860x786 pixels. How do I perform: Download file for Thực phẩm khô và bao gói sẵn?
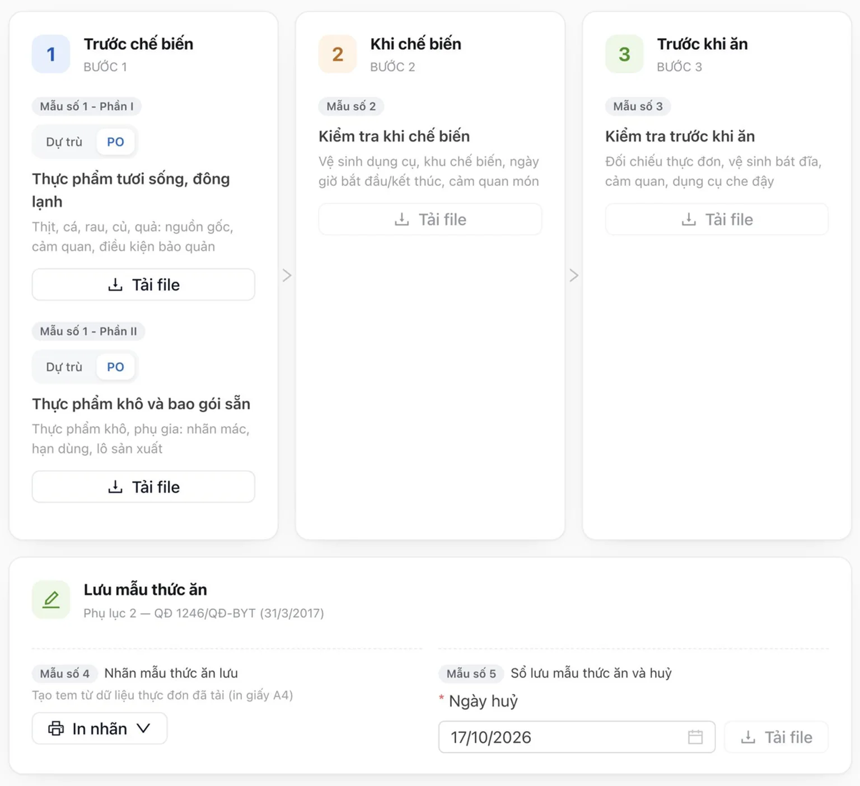pos(143,487)
